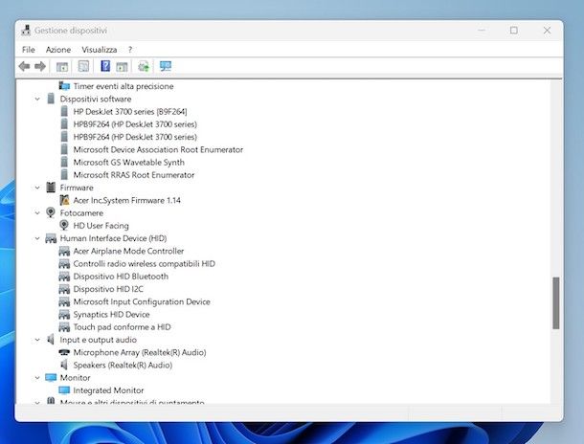The width and height of the screenshot is (584, 444).
Task: Open the File menu
Action: [x=29, y=50]
